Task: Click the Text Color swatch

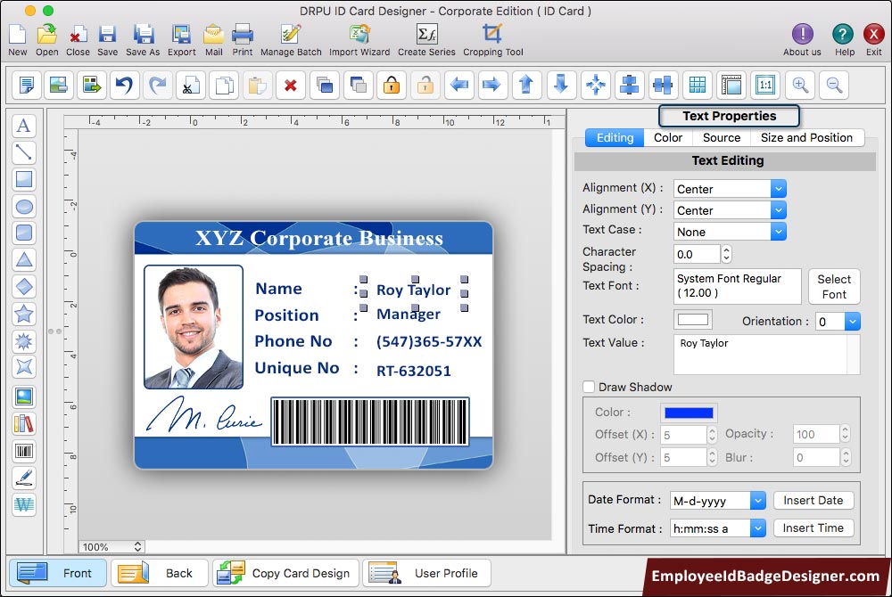Action: [x=693, y=320]
